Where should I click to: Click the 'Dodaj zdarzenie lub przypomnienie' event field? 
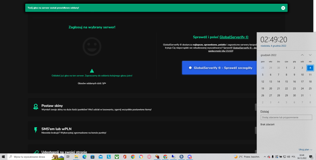click(x=286, y=117)
